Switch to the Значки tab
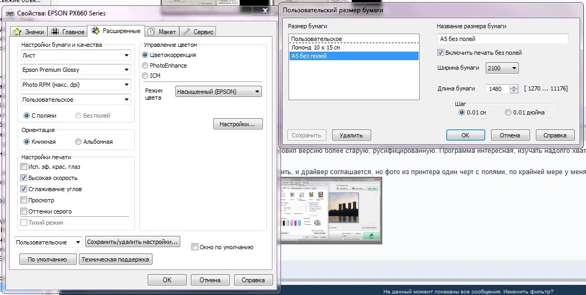The image size is (586, 295). 29,32
